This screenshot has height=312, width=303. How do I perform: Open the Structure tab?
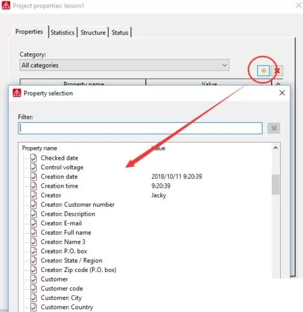93,32
